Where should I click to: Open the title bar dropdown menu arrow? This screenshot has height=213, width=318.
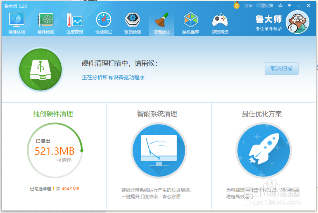[x=289, y=6]
